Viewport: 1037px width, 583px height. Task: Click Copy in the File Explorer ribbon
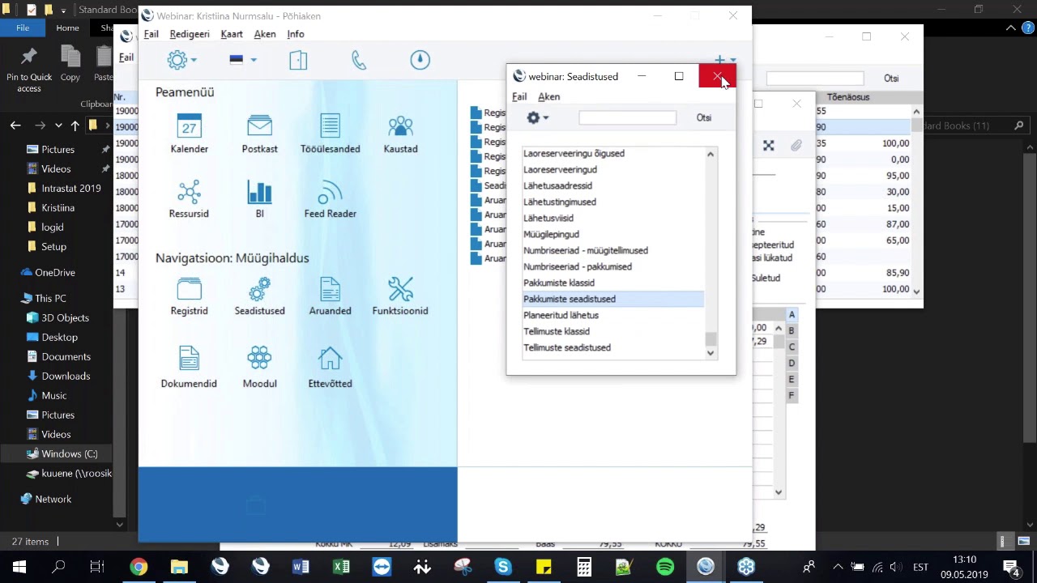pyautogui.click(x=70, y=65)
